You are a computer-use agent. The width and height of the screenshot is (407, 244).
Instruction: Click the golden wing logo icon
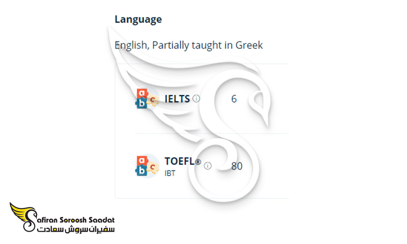pyautogui.click(x=23, y=217)
